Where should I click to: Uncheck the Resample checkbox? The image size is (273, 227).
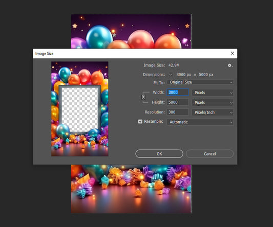140,122
